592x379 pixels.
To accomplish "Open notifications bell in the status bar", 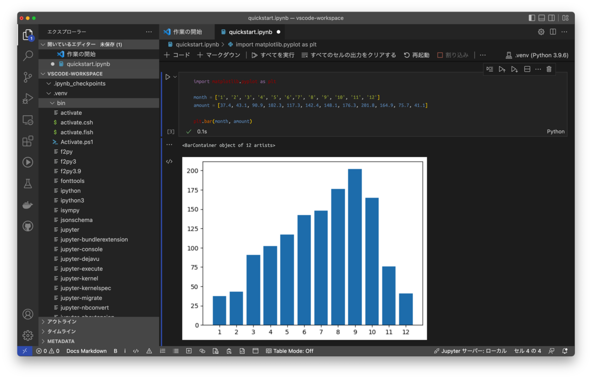I will pyautogui.click(x=565, y=351).
